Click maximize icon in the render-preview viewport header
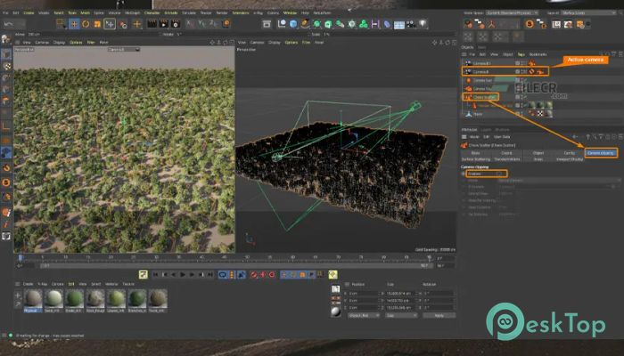 coord(231,42)
